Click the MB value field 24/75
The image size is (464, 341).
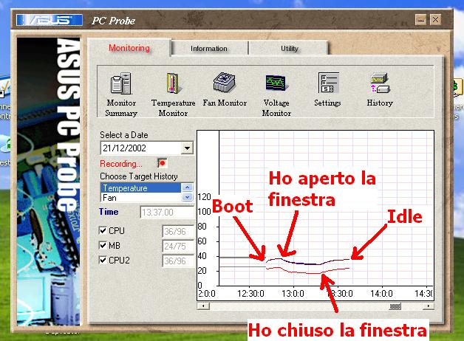(178, 246)
